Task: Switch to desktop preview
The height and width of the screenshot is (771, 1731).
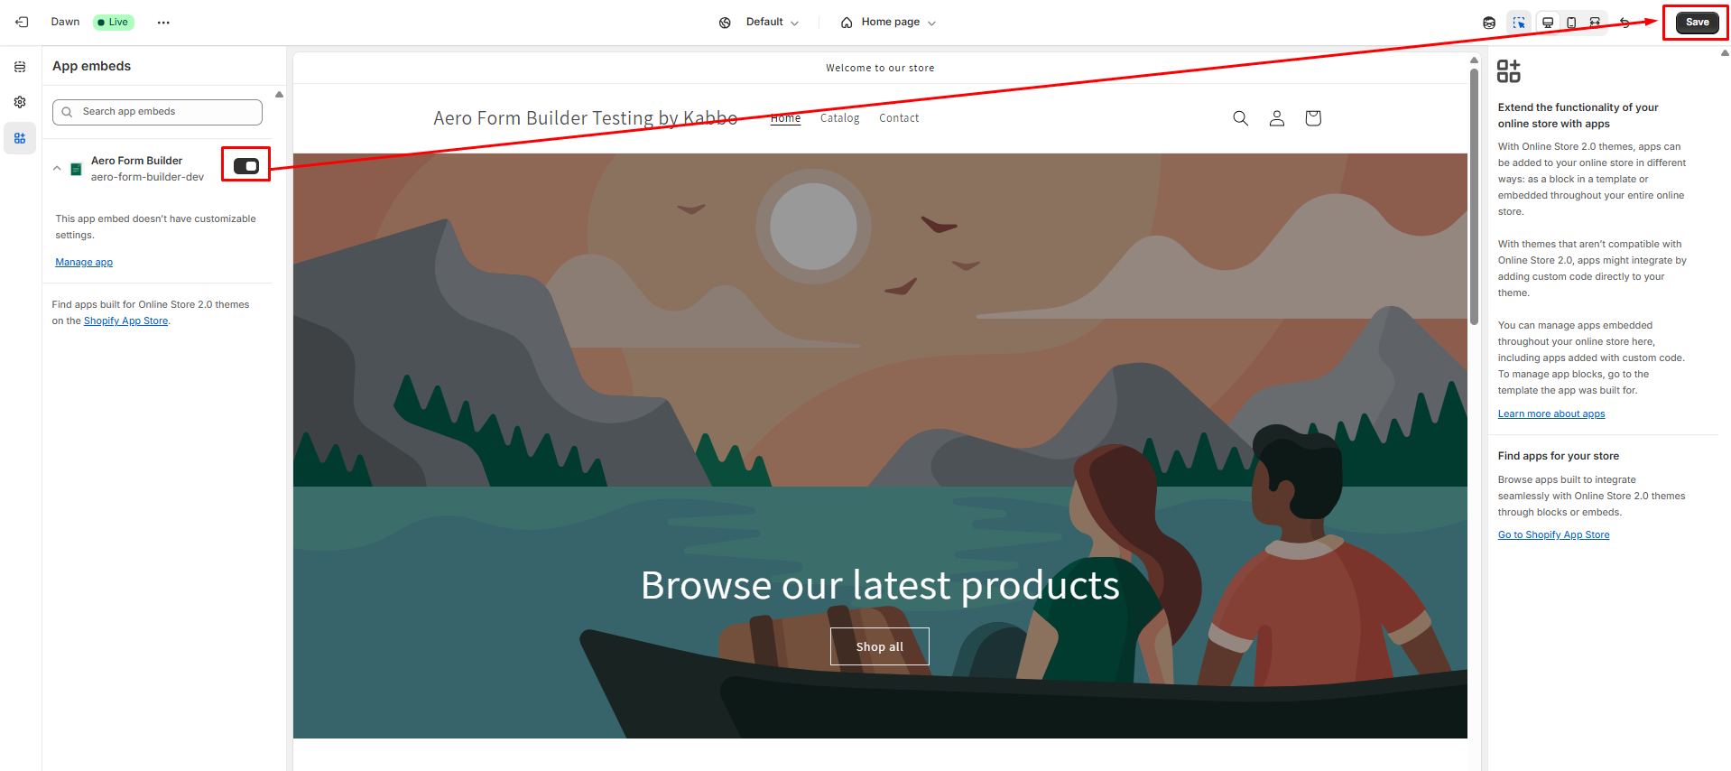Action: pos(1548,23)
